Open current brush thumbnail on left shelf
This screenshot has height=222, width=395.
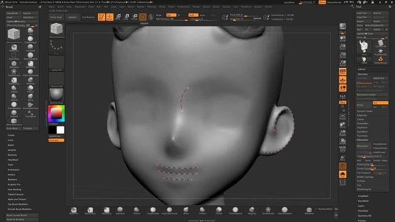(x=56, y=29)
